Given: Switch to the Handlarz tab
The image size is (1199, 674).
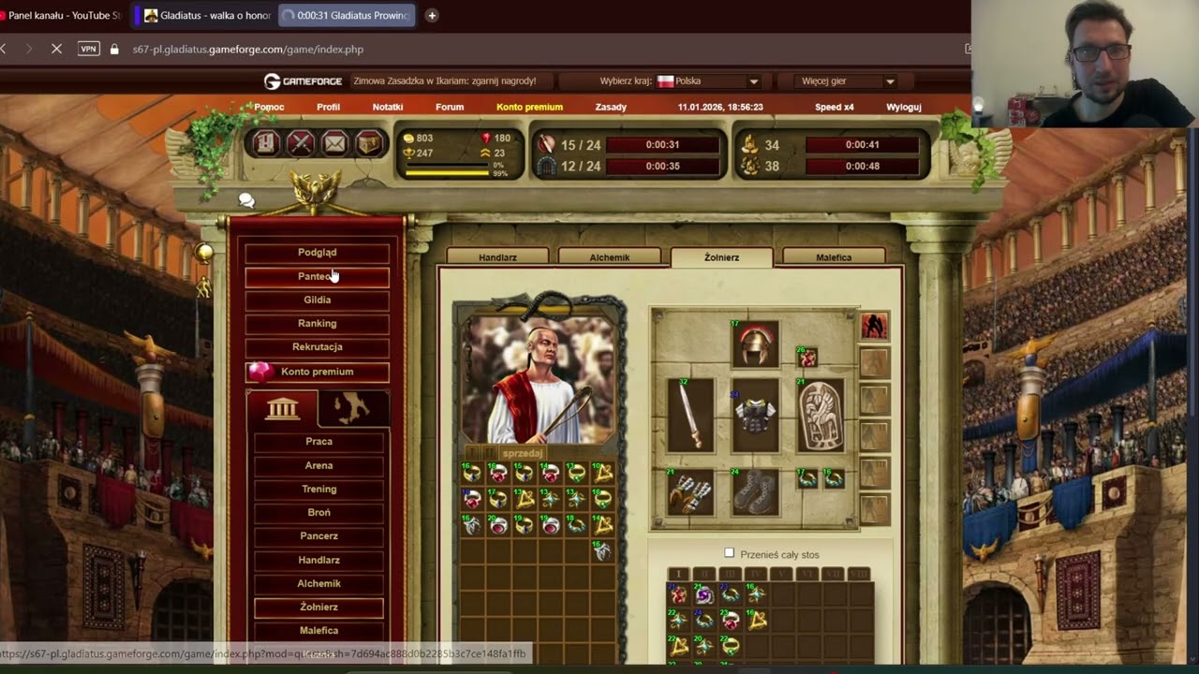Looking at the screenshot, I should pyautogui.click(x=497, y=257).
